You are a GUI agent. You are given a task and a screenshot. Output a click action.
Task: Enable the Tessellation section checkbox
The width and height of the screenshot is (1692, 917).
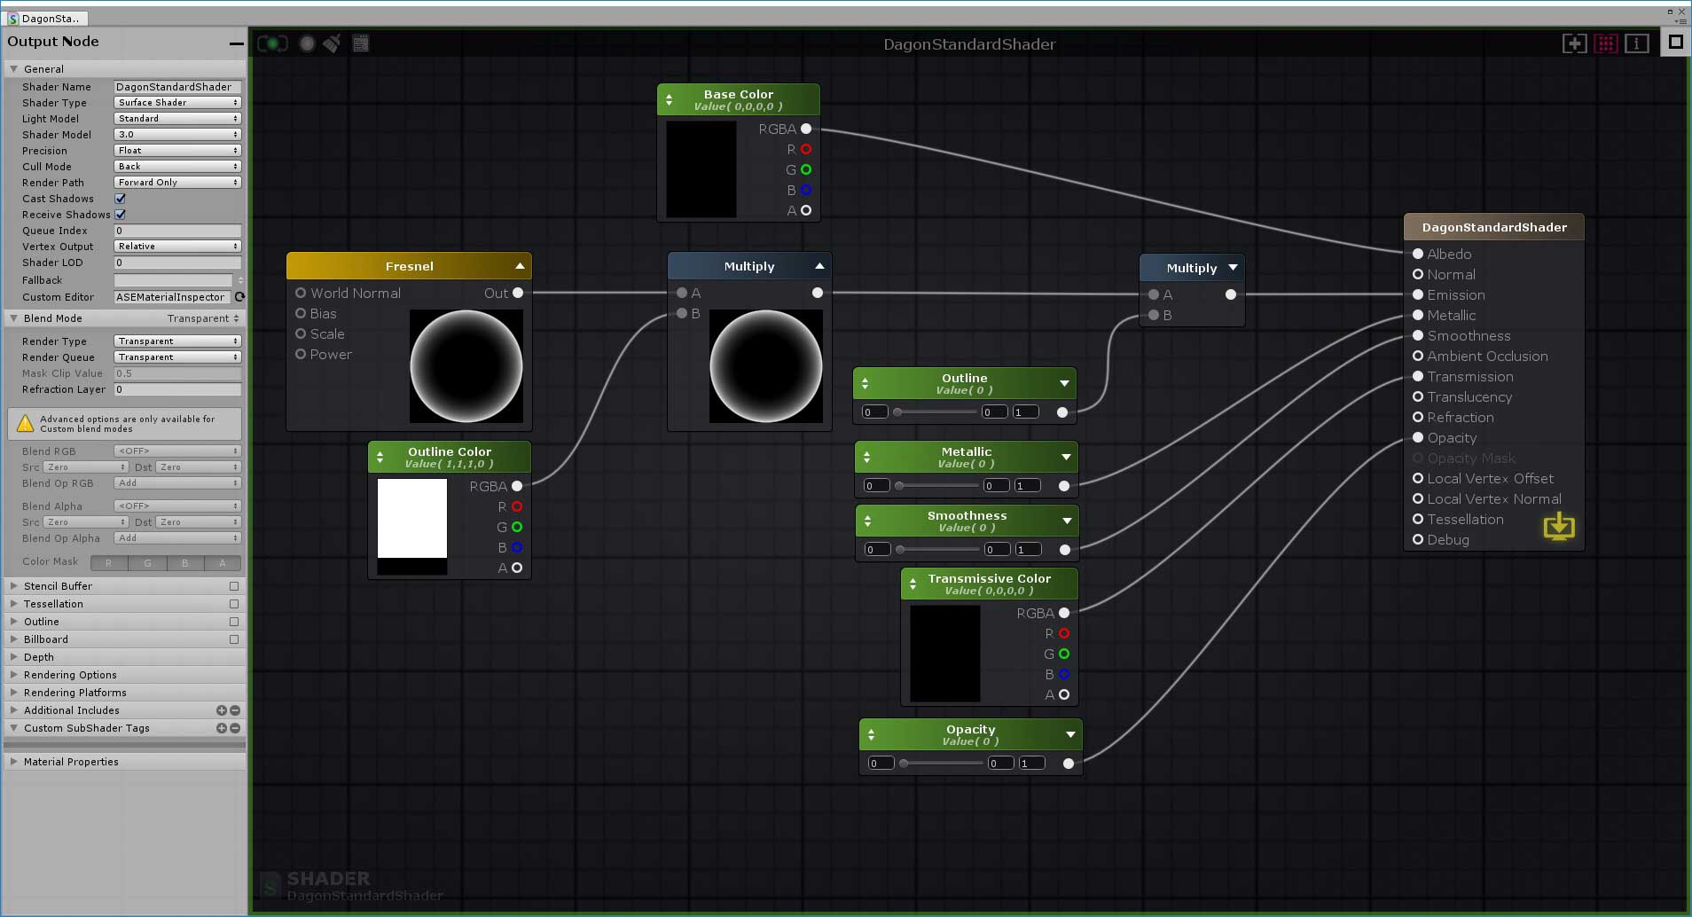pos(234,604)
